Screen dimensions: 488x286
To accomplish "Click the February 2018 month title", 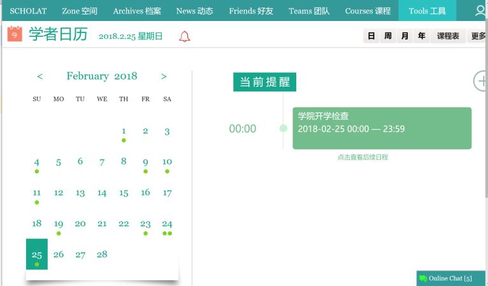I will click(102, 76).
